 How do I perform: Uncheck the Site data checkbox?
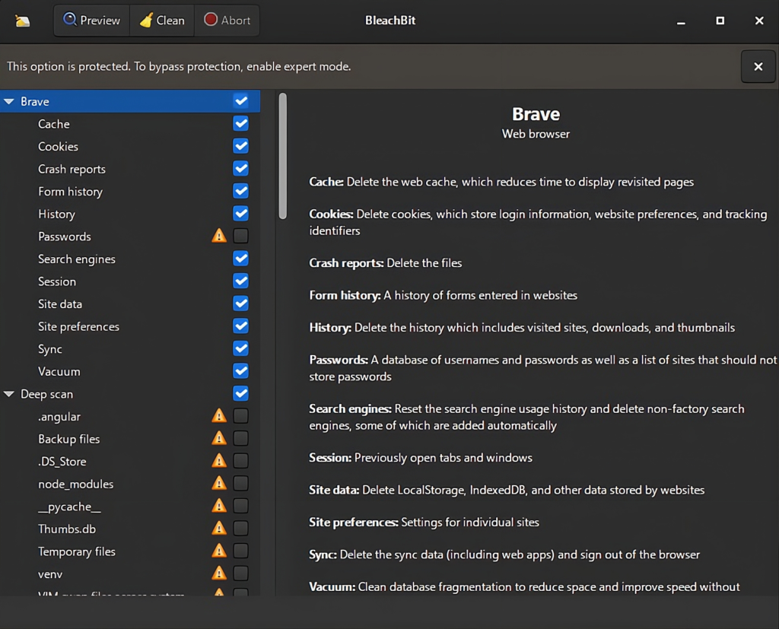pyautogui.click(x=241, y=303)
